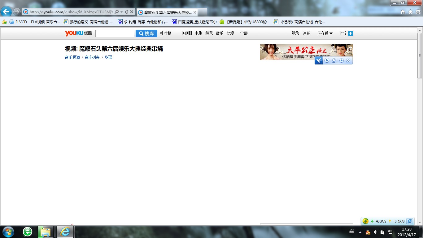423x238 pixels.
Task: Open the IE Tools gear icon
Action: [x=418, y=12]
